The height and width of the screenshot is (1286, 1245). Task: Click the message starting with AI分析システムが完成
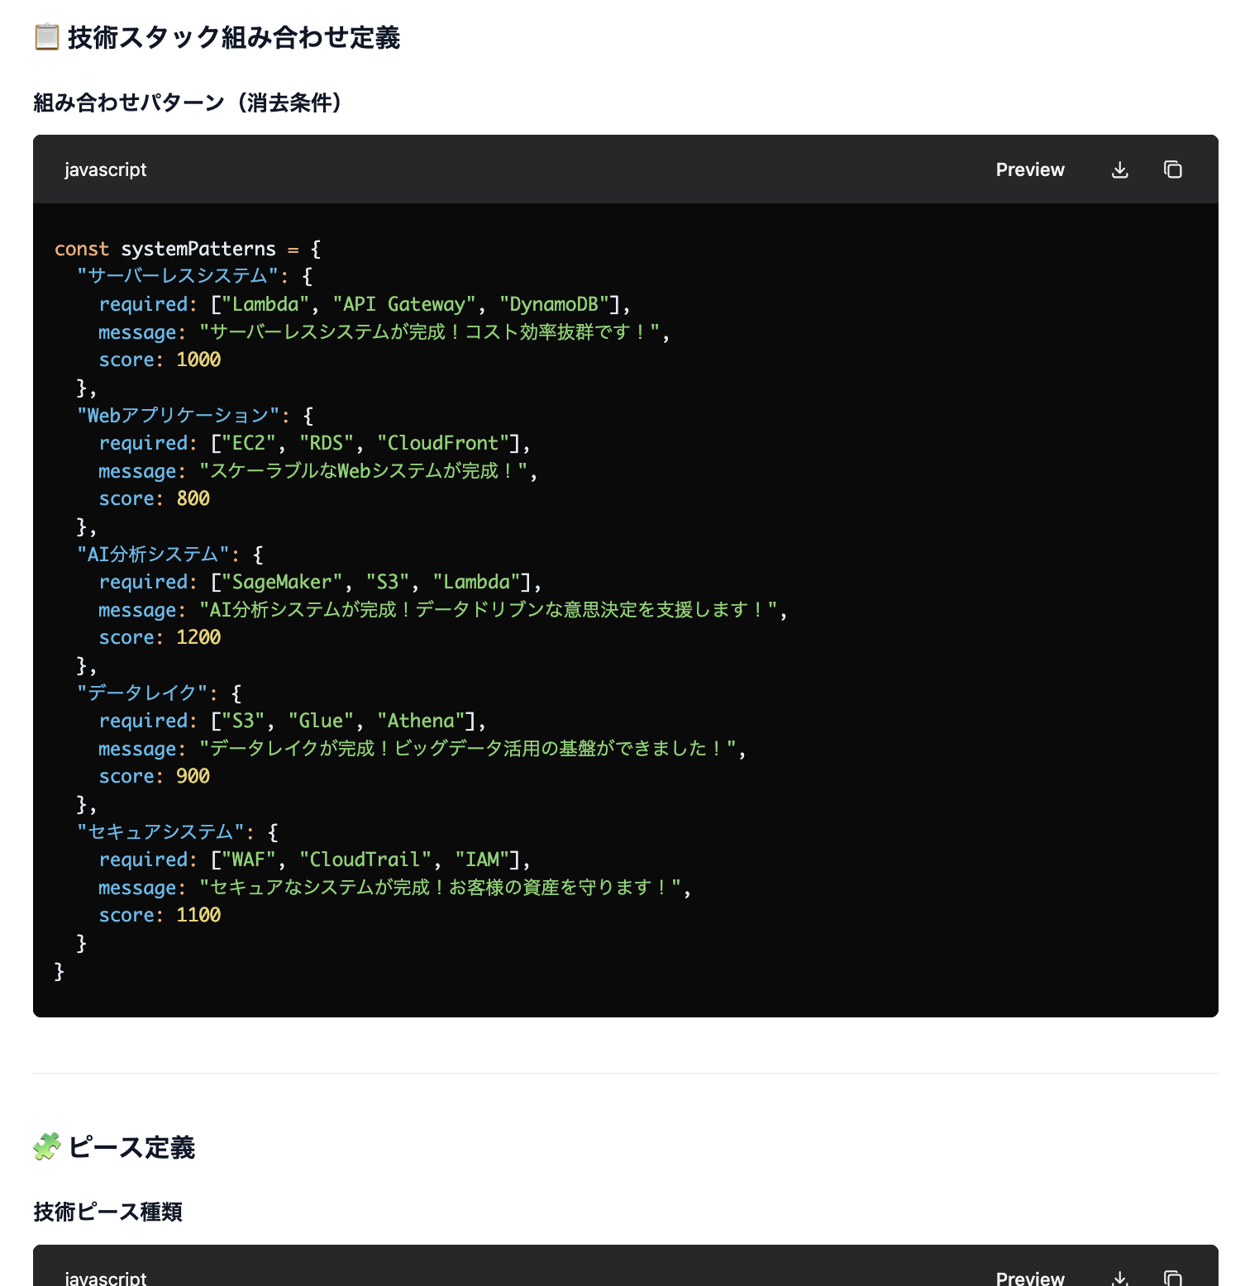(488, 610)
